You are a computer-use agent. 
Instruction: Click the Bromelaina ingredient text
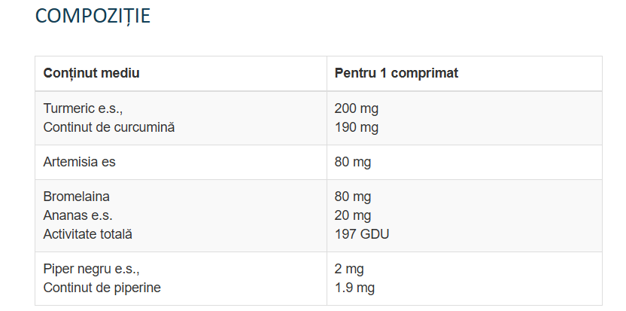[x=77, y=197]
